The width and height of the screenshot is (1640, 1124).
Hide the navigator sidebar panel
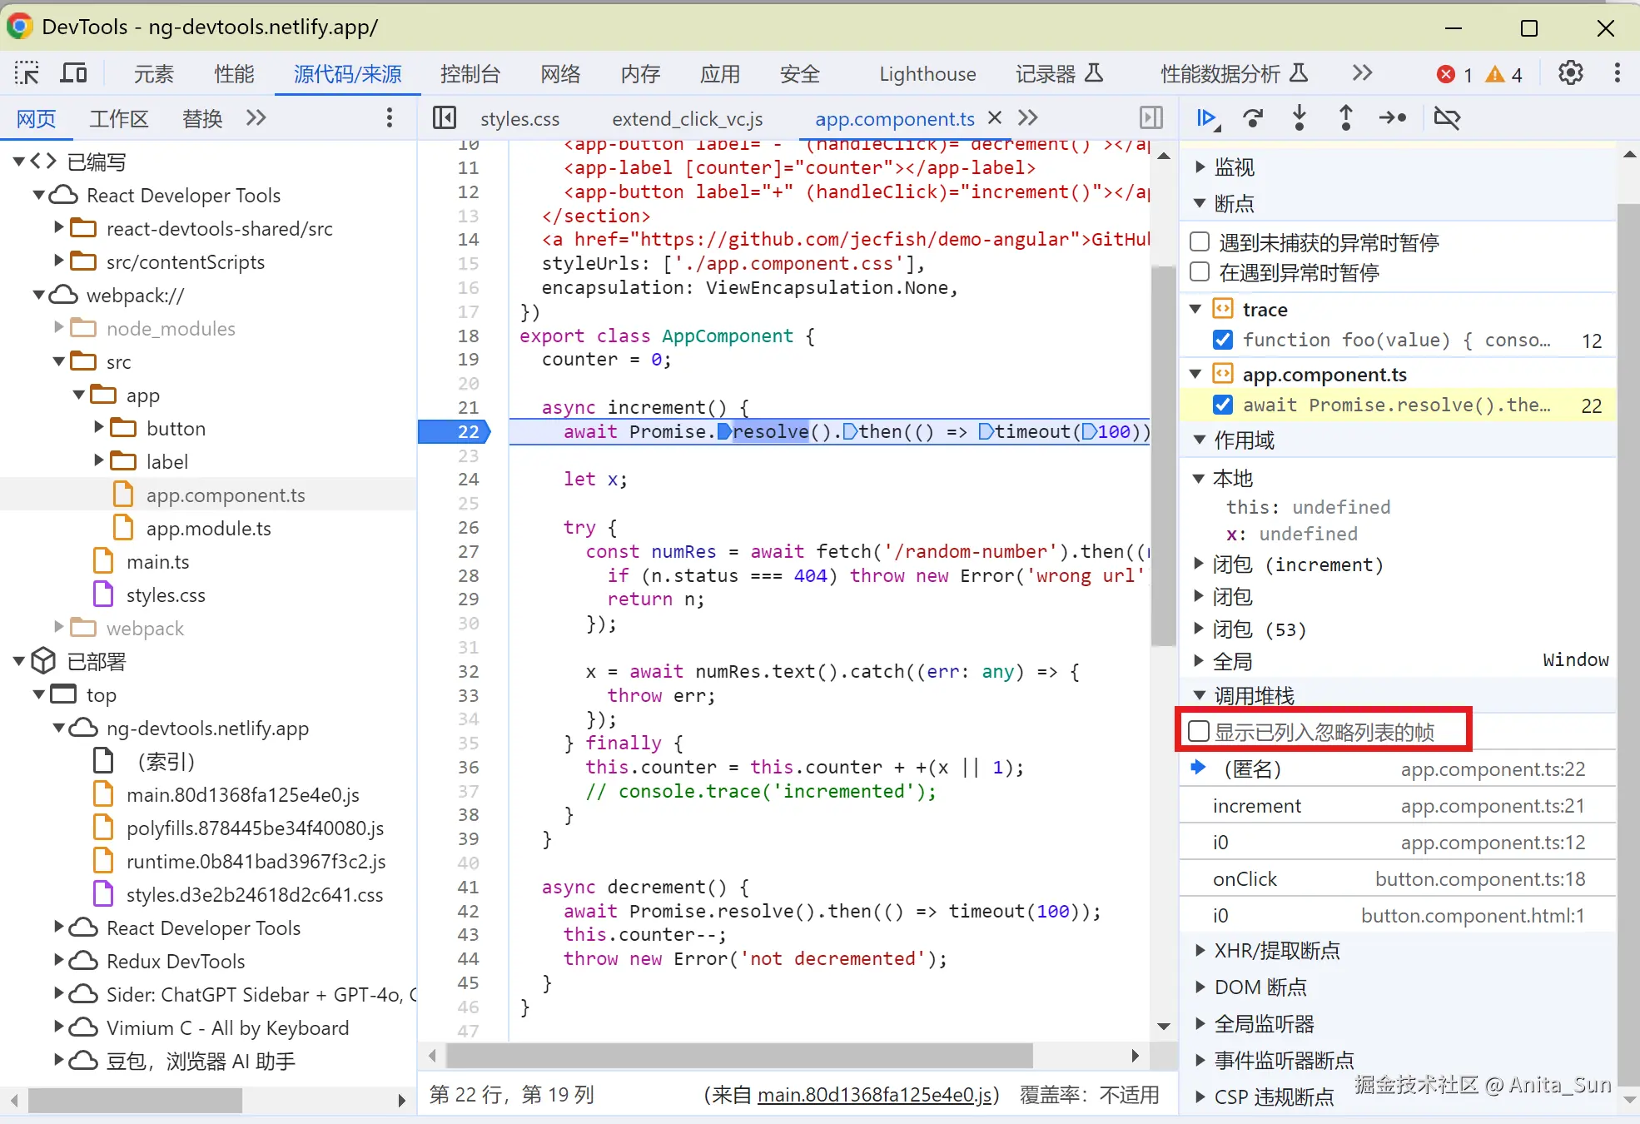click(445, 118)
